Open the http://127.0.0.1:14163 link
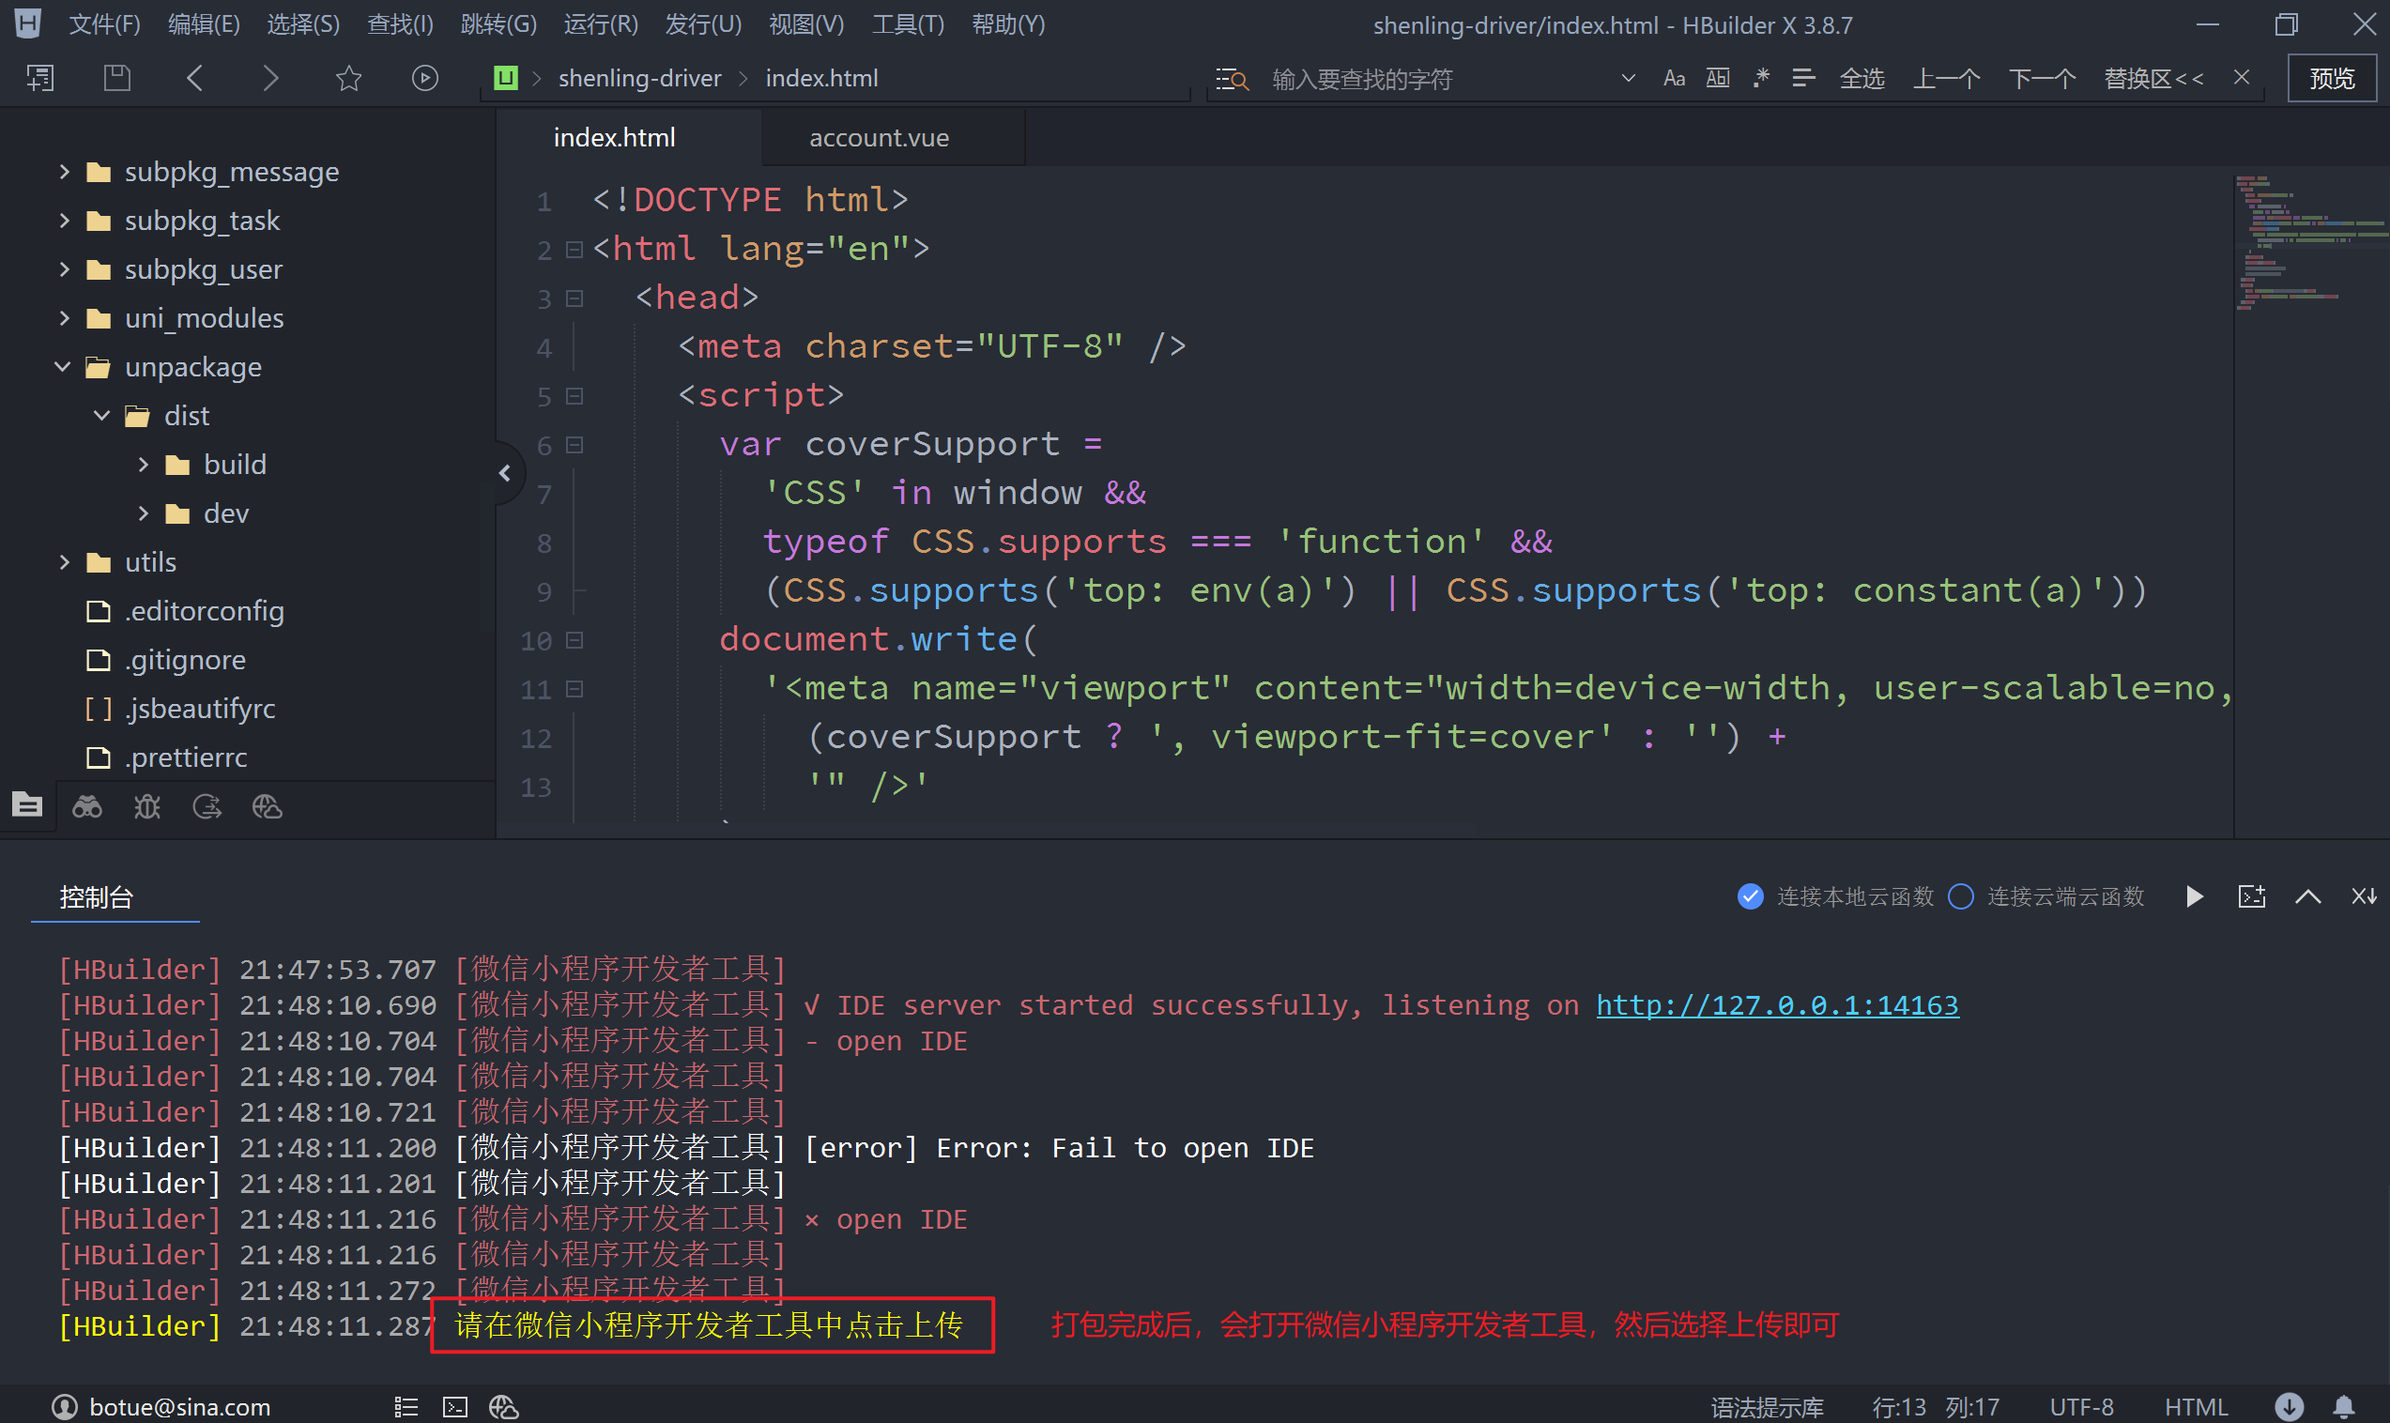Viewport: 2390px width, 1423px height. [x=1776, y=1005]
